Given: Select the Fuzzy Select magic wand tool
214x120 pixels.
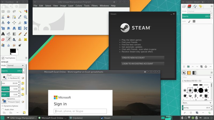Looking at the screenshot, I should coord(20,11).
